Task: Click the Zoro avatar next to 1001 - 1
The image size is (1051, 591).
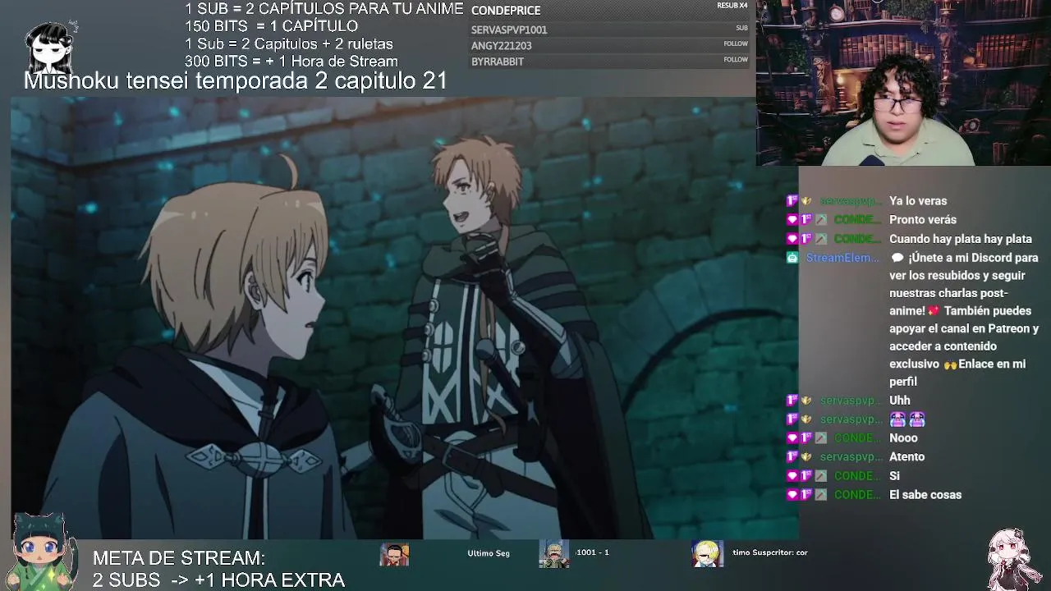Action: click(x=554, y=554)
